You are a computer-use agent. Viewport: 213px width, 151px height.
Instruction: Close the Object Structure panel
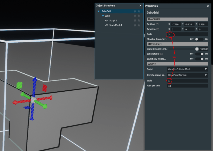[141, 6]
